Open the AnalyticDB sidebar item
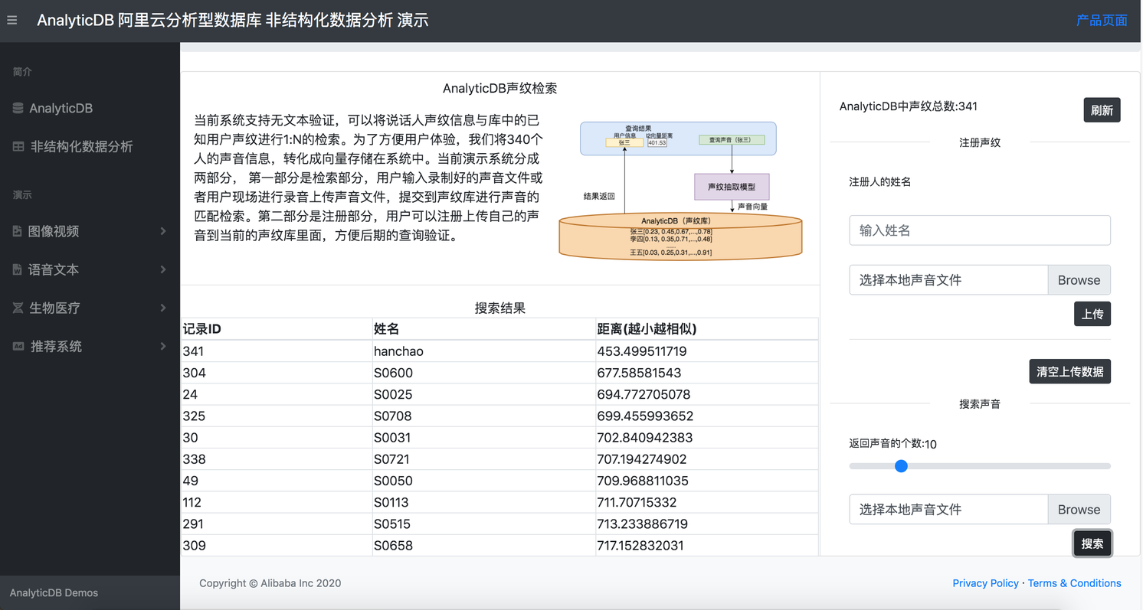The width and height of the screenshot is (1143, 610). (90, 109)
